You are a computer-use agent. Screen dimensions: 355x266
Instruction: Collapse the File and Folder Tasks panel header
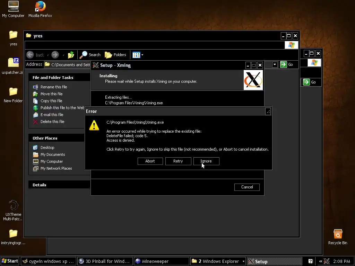point(59,77)
